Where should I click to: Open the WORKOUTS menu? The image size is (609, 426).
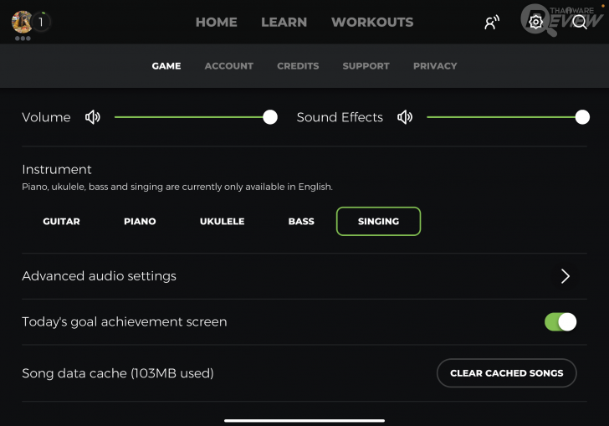pos(372,22)
